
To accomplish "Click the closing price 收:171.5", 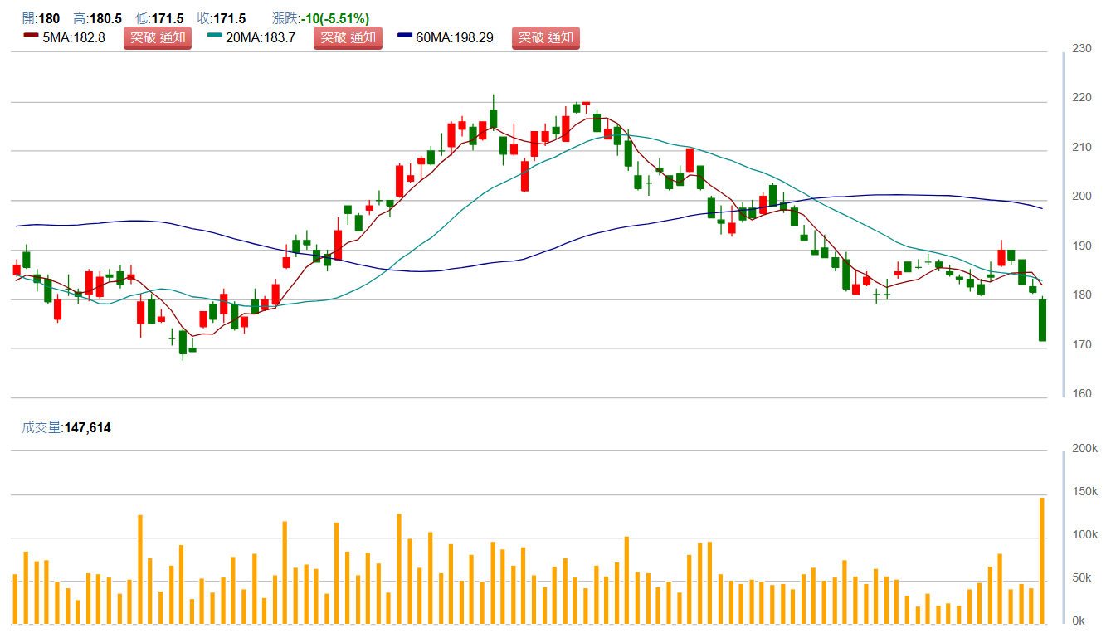I will 222,18.
